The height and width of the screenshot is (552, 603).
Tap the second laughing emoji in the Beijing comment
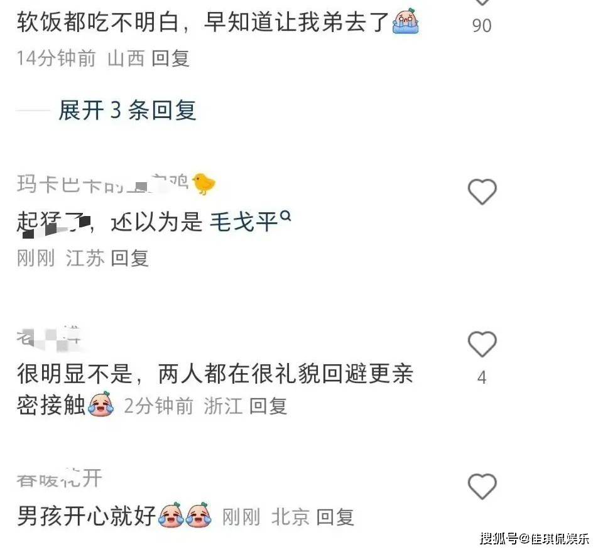pyautogui.click(x=198, y=515)
